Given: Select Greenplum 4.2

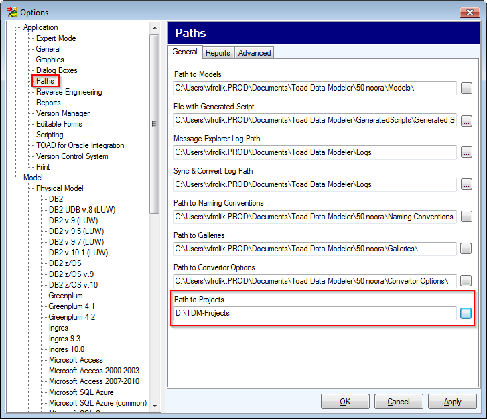Looking at the screenshot, I should 72,317.
